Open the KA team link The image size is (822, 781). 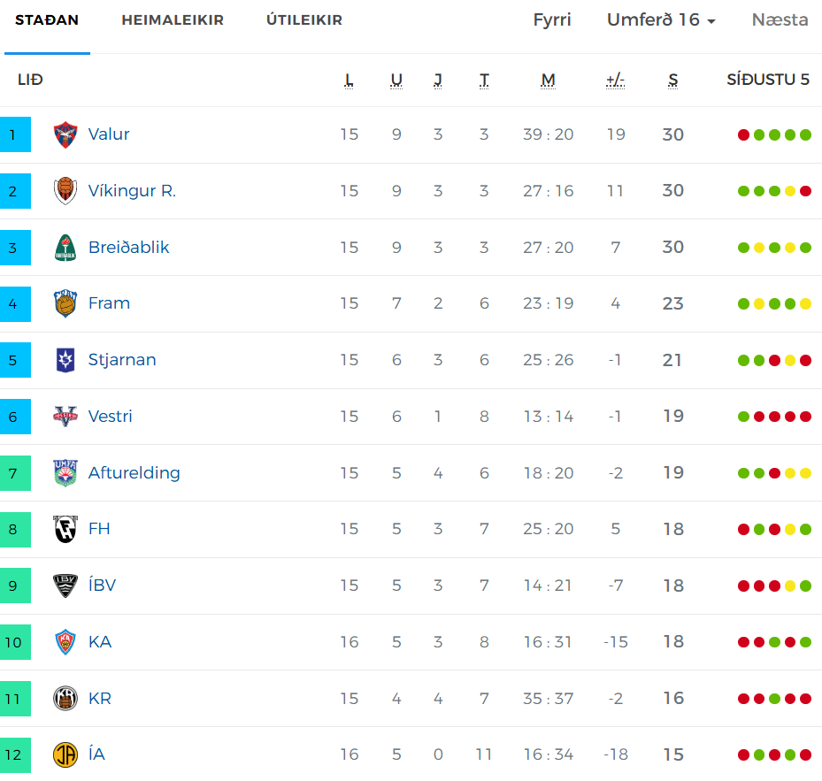click(x=100, y=642)
